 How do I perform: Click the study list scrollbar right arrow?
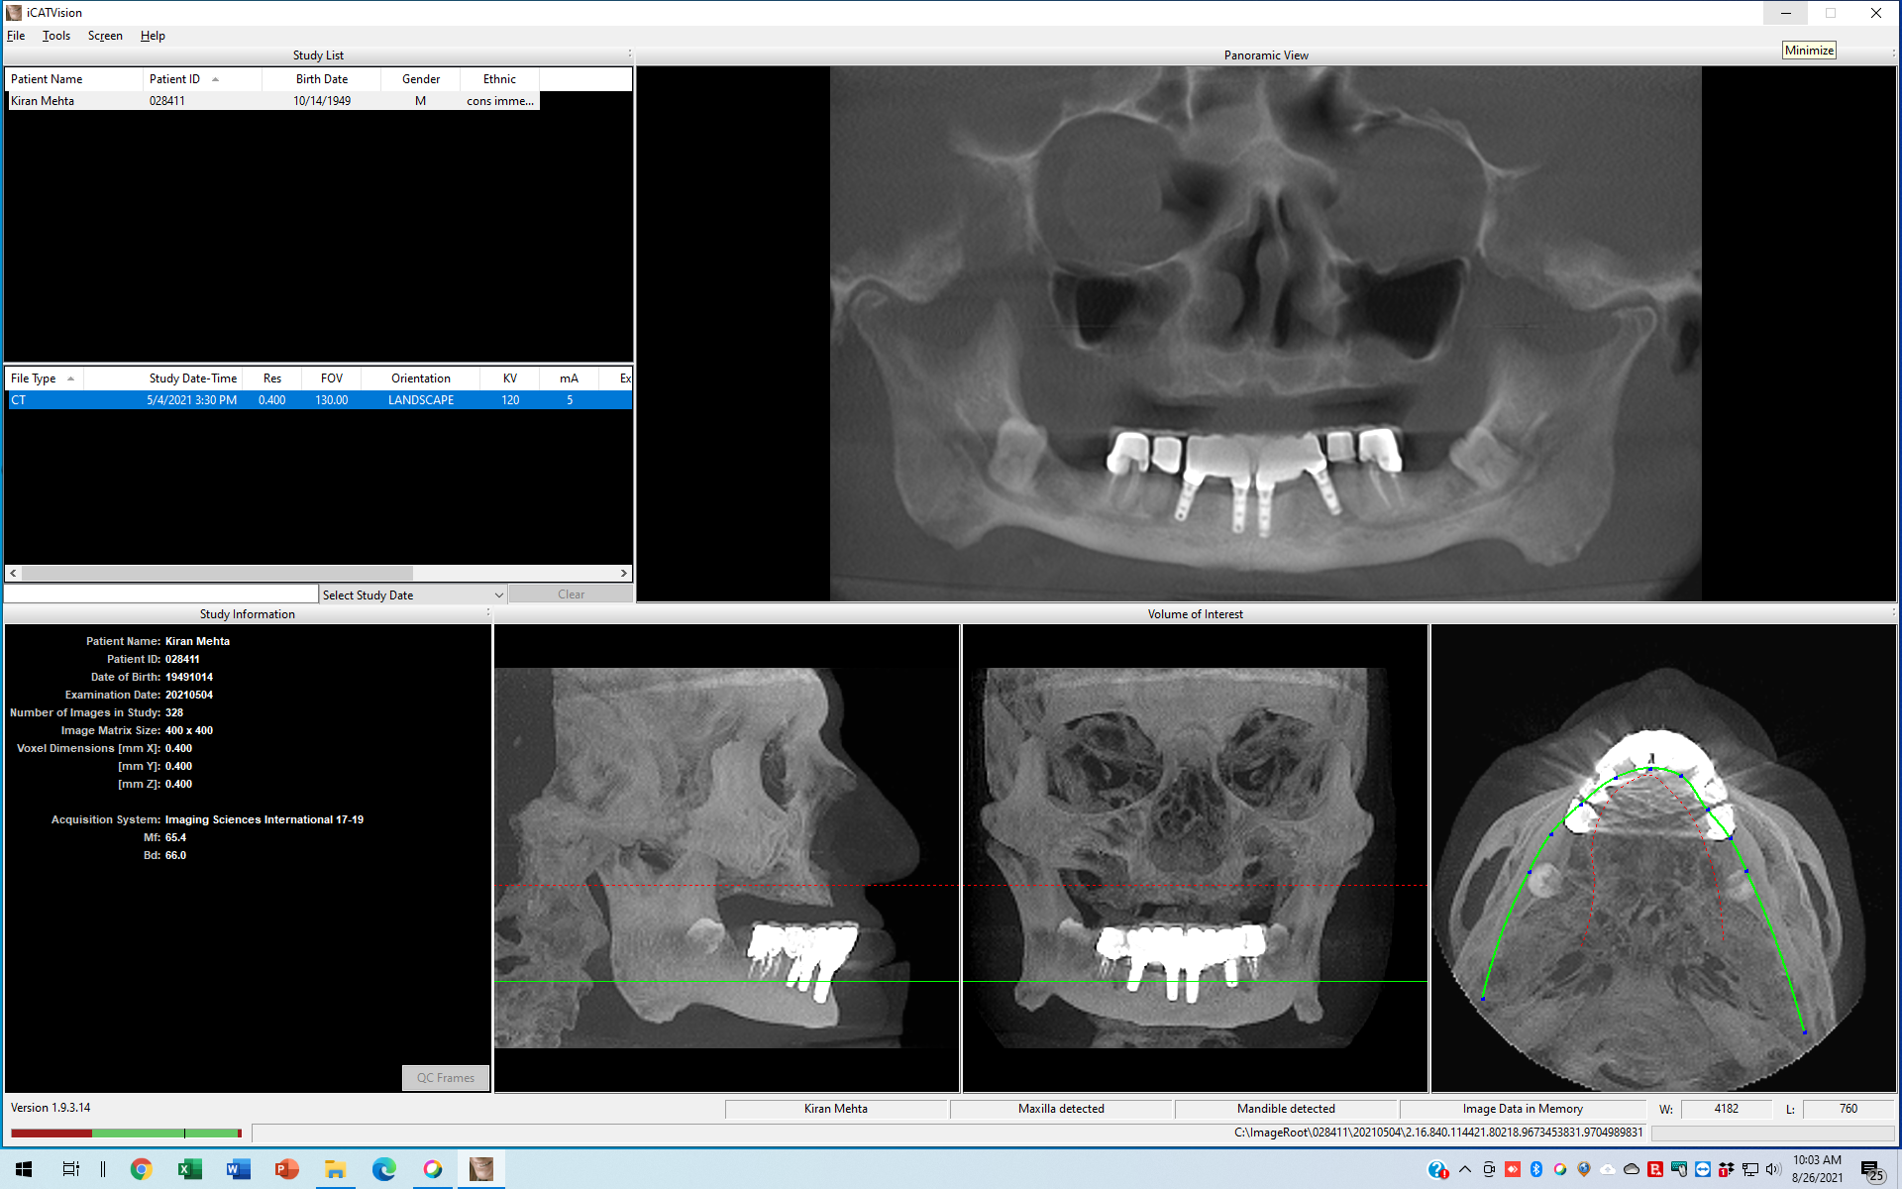[x=624, y=573]
